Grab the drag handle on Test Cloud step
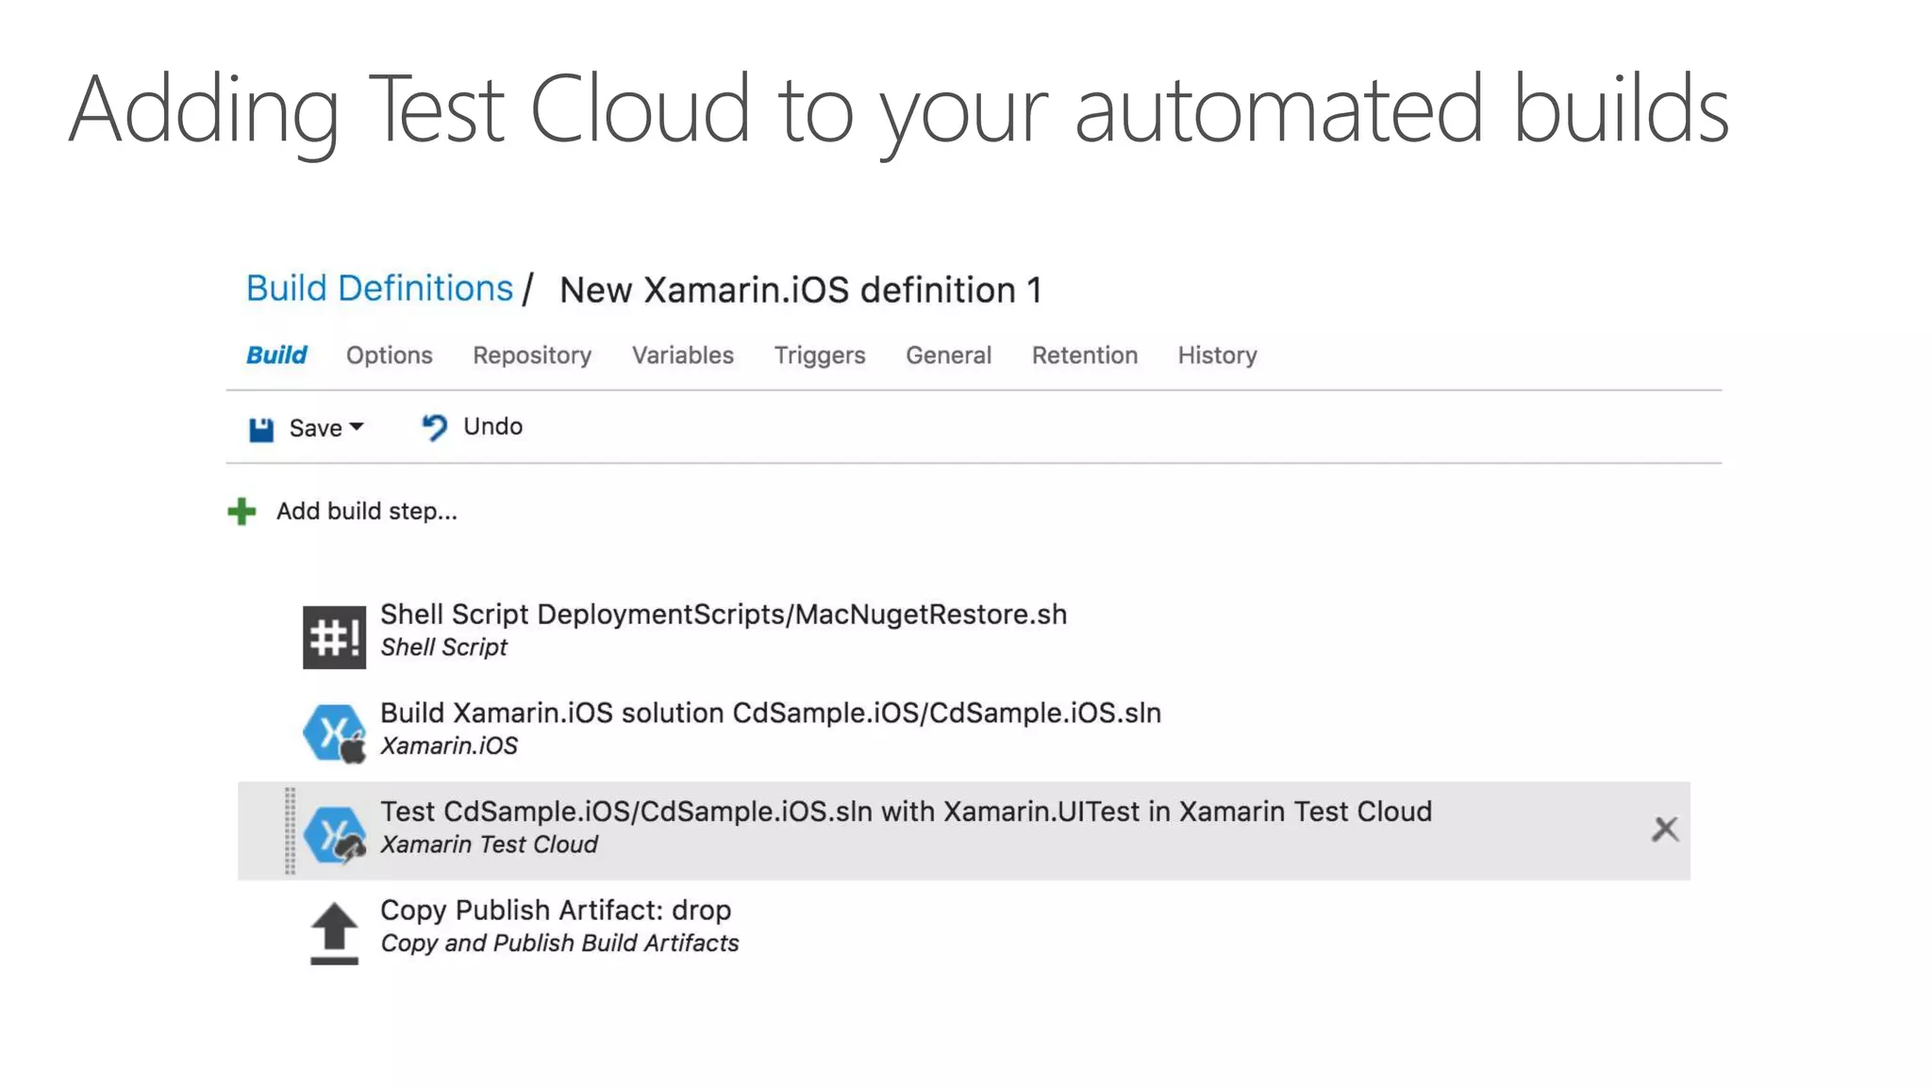The height and width of the screenshot is (1086, 1932). pyautogui.click(x=290, y=831)
